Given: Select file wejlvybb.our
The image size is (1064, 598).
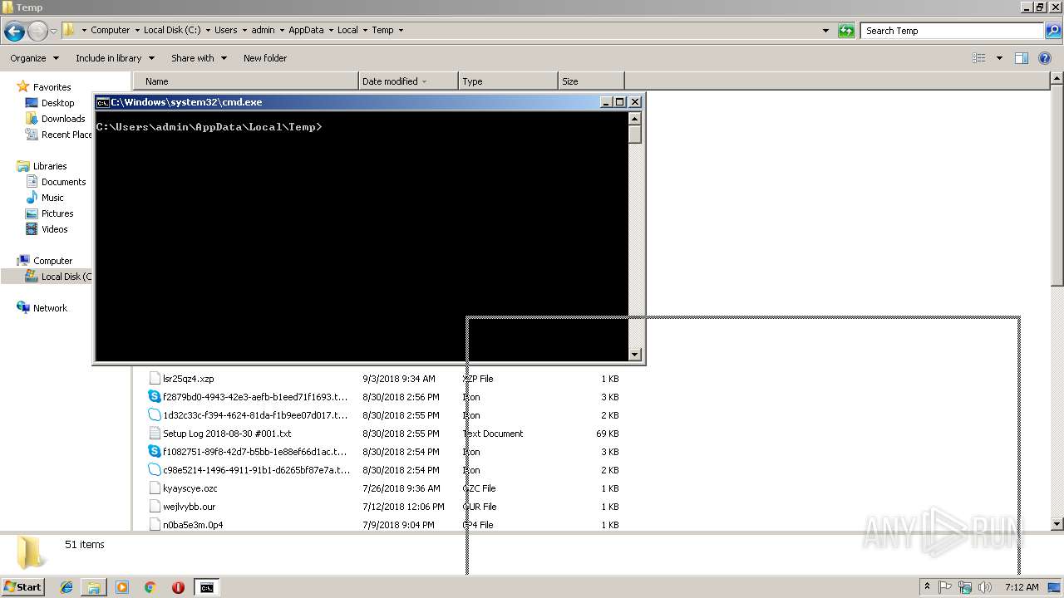Looking at the screenshot, I should 182,507.
